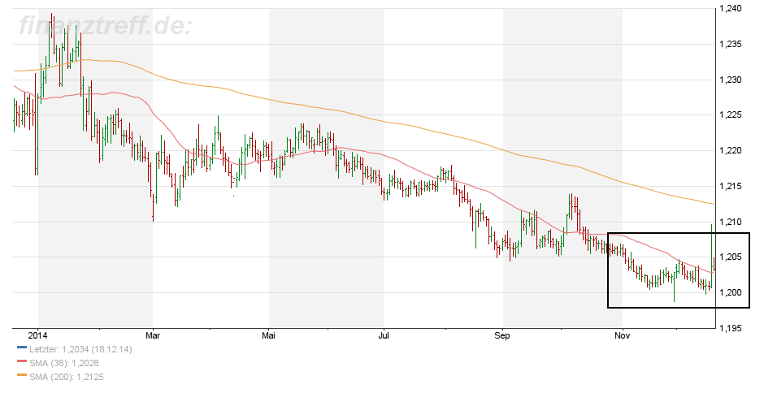This screenshot has height=406, width=764.
Task: Click the Mar month label on time axis
Action: click(154, 335)
